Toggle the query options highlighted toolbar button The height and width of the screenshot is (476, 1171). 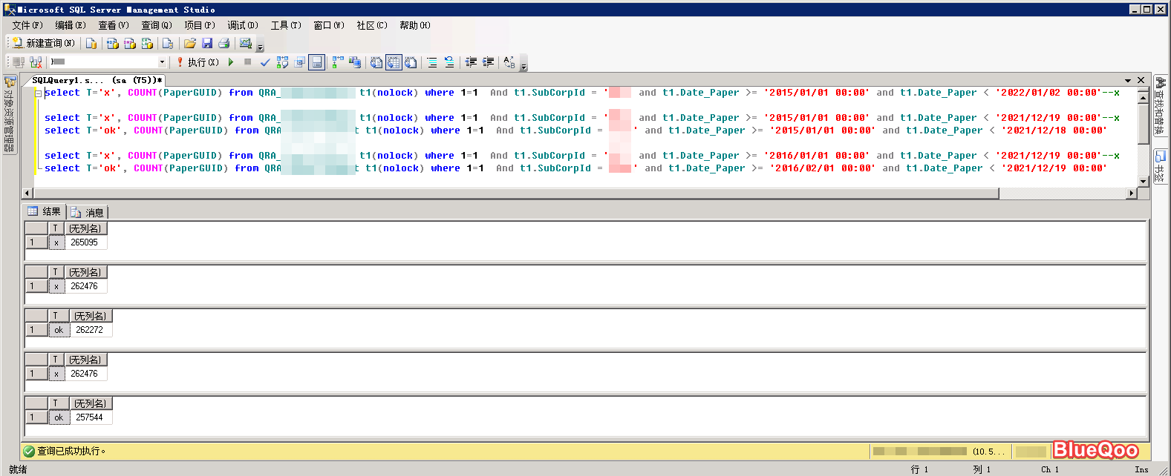tap(316, 62)
